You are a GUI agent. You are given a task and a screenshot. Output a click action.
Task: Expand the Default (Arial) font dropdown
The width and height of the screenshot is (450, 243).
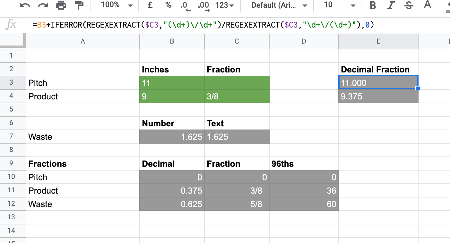[x=279, y=5]
